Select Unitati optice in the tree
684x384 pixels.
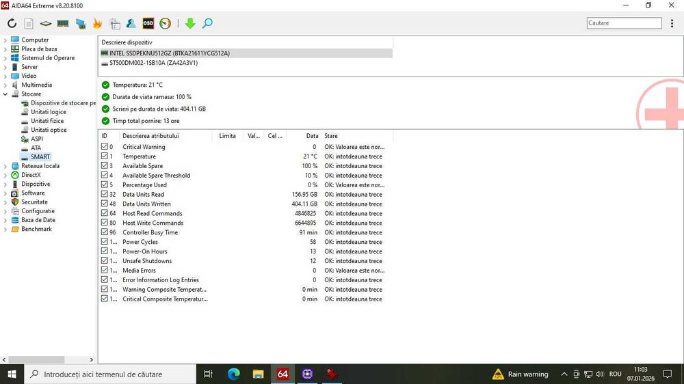click(49, 130)
